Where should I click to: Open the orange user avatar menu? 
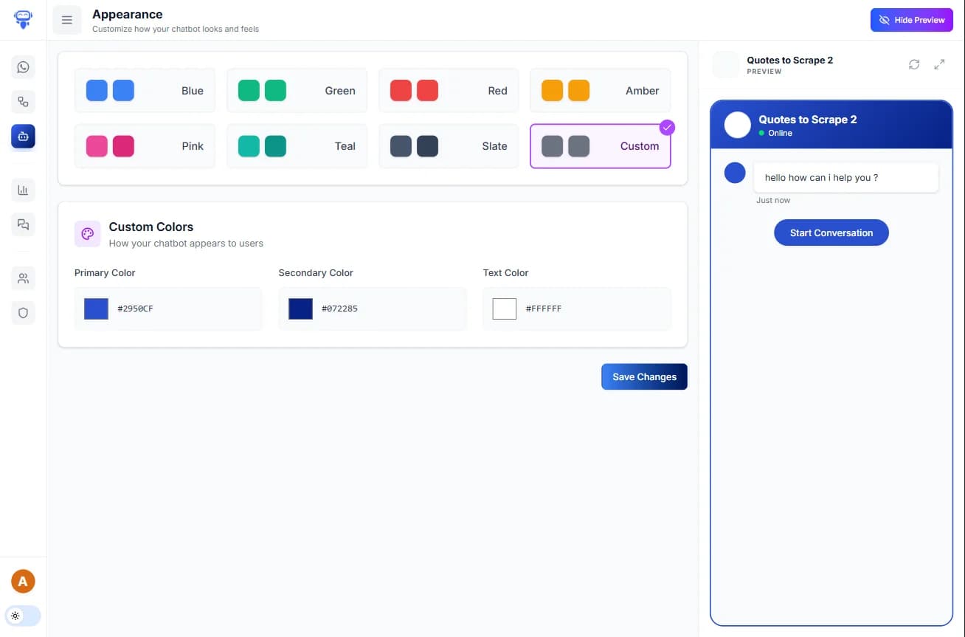(23, 582)
